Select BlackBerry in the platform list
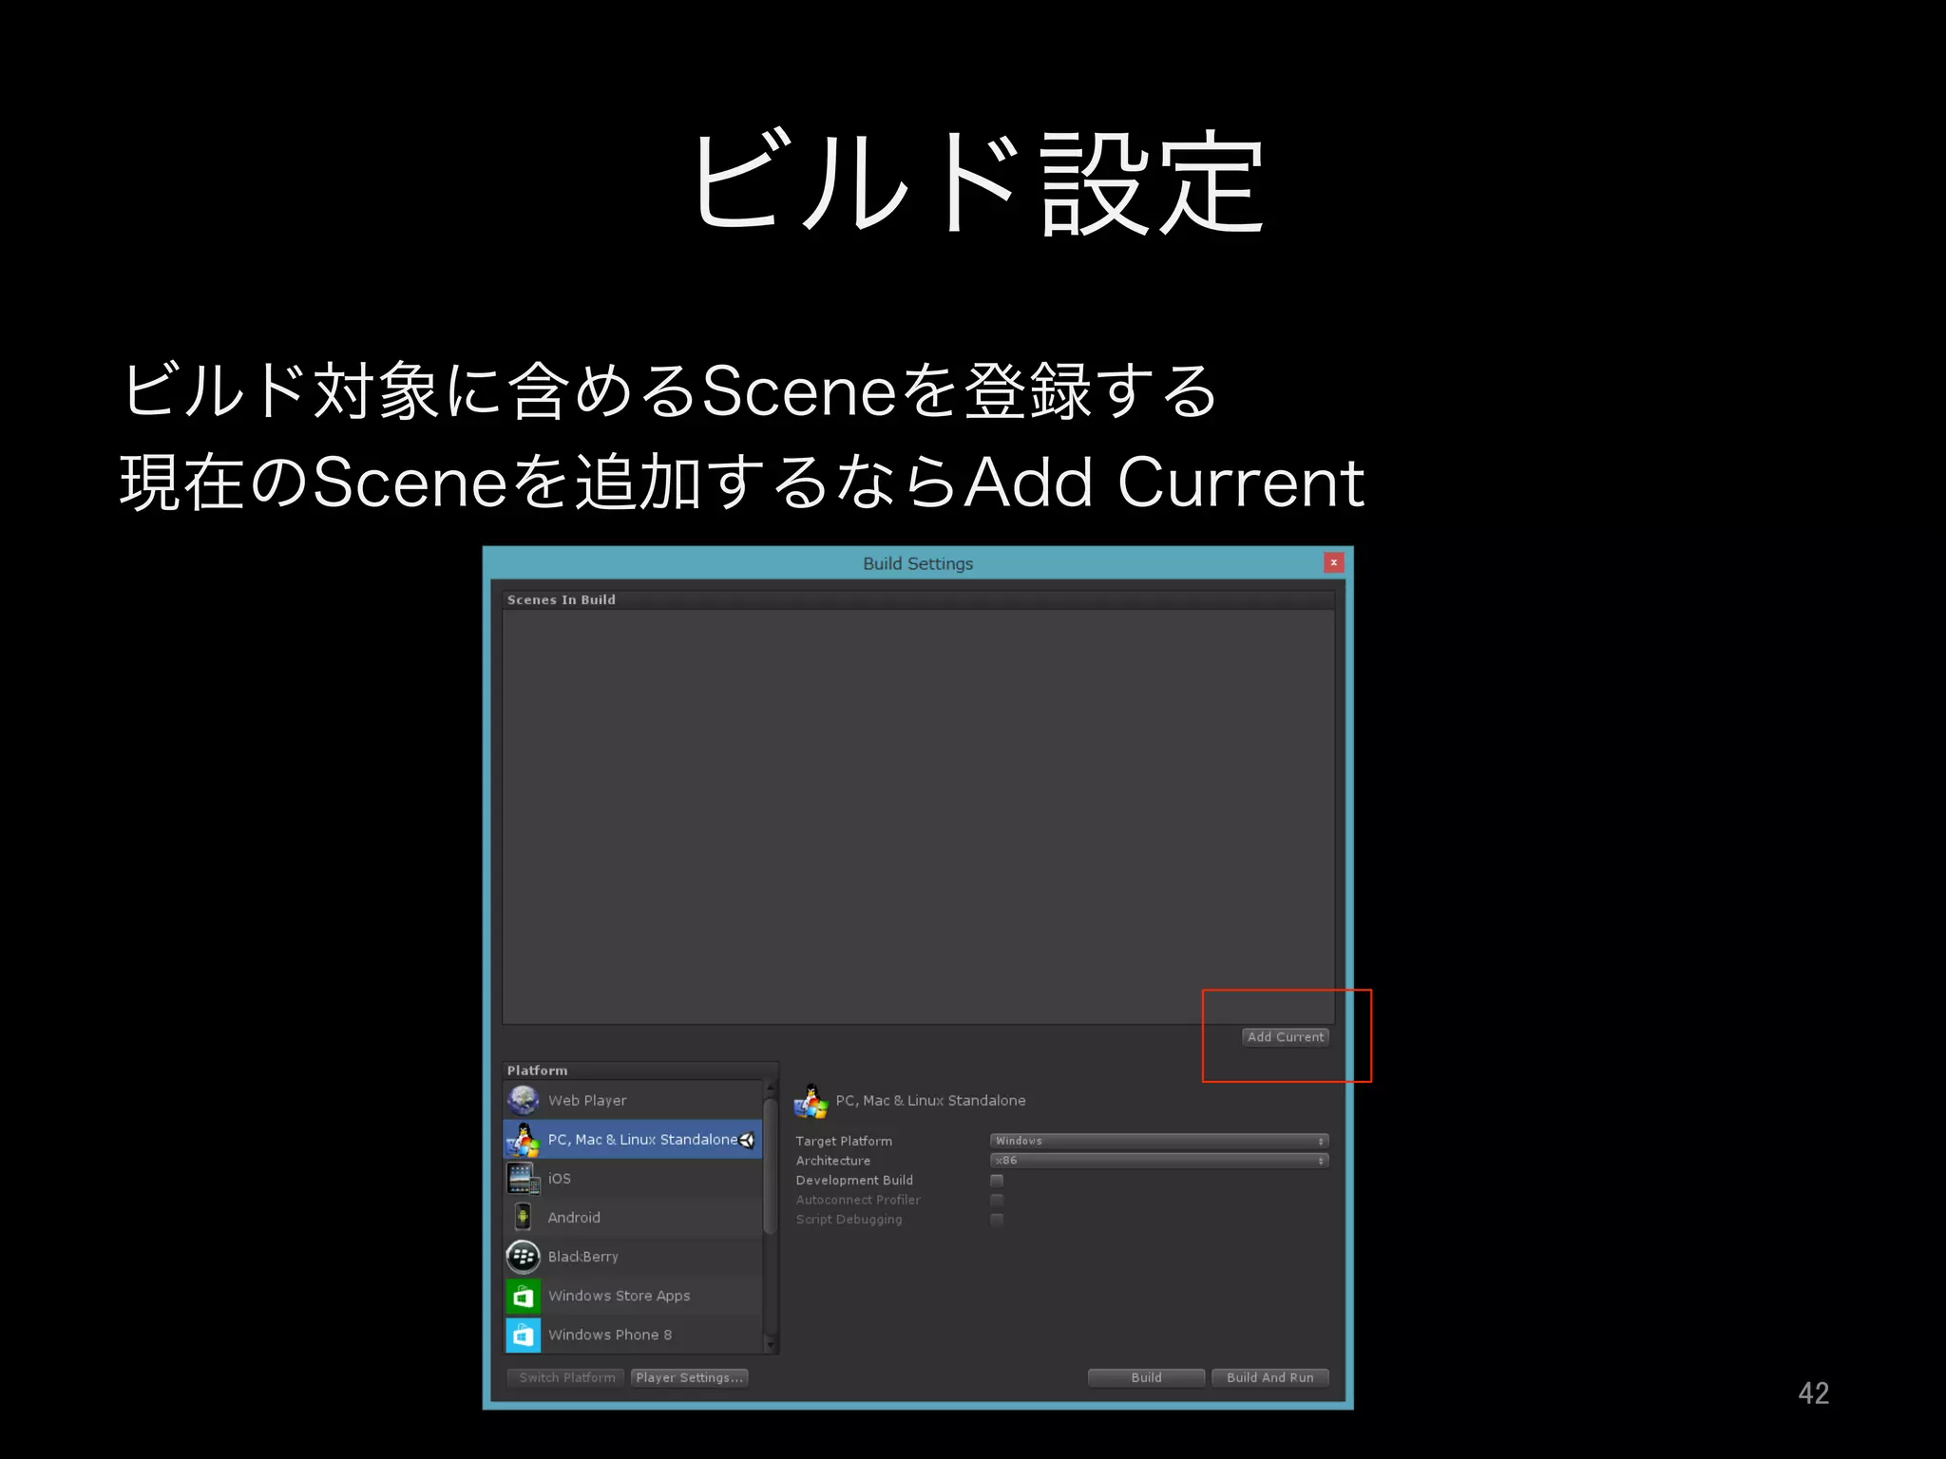Viewport: 1946px width, 1459px height. coord(633,1257)
